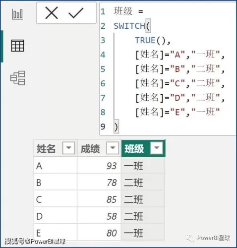The width and height of the screenshot is (237, 248).
Task: Select name cell E
Action: point(55,233)
